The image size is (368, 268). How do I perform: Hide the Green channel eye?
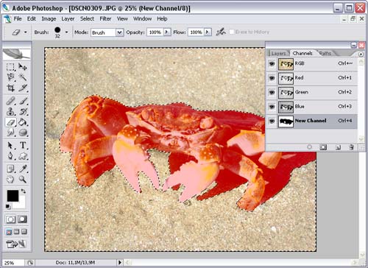272,93
